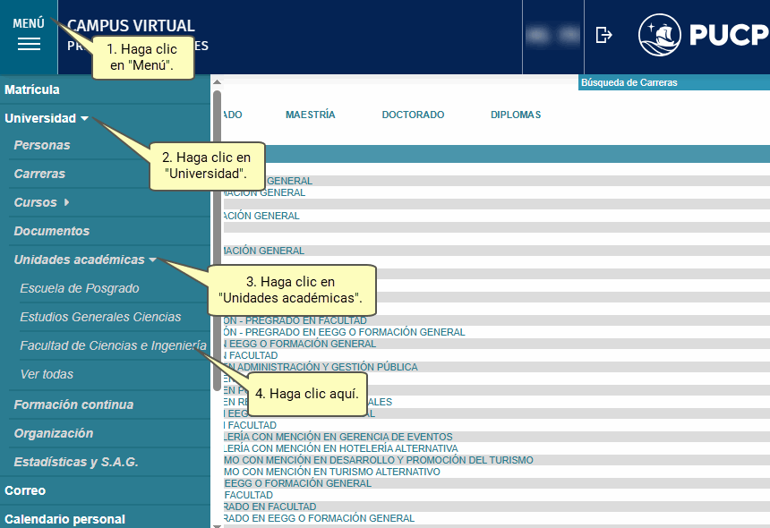Open Calendario personal menu item

[x=64, y=519]
